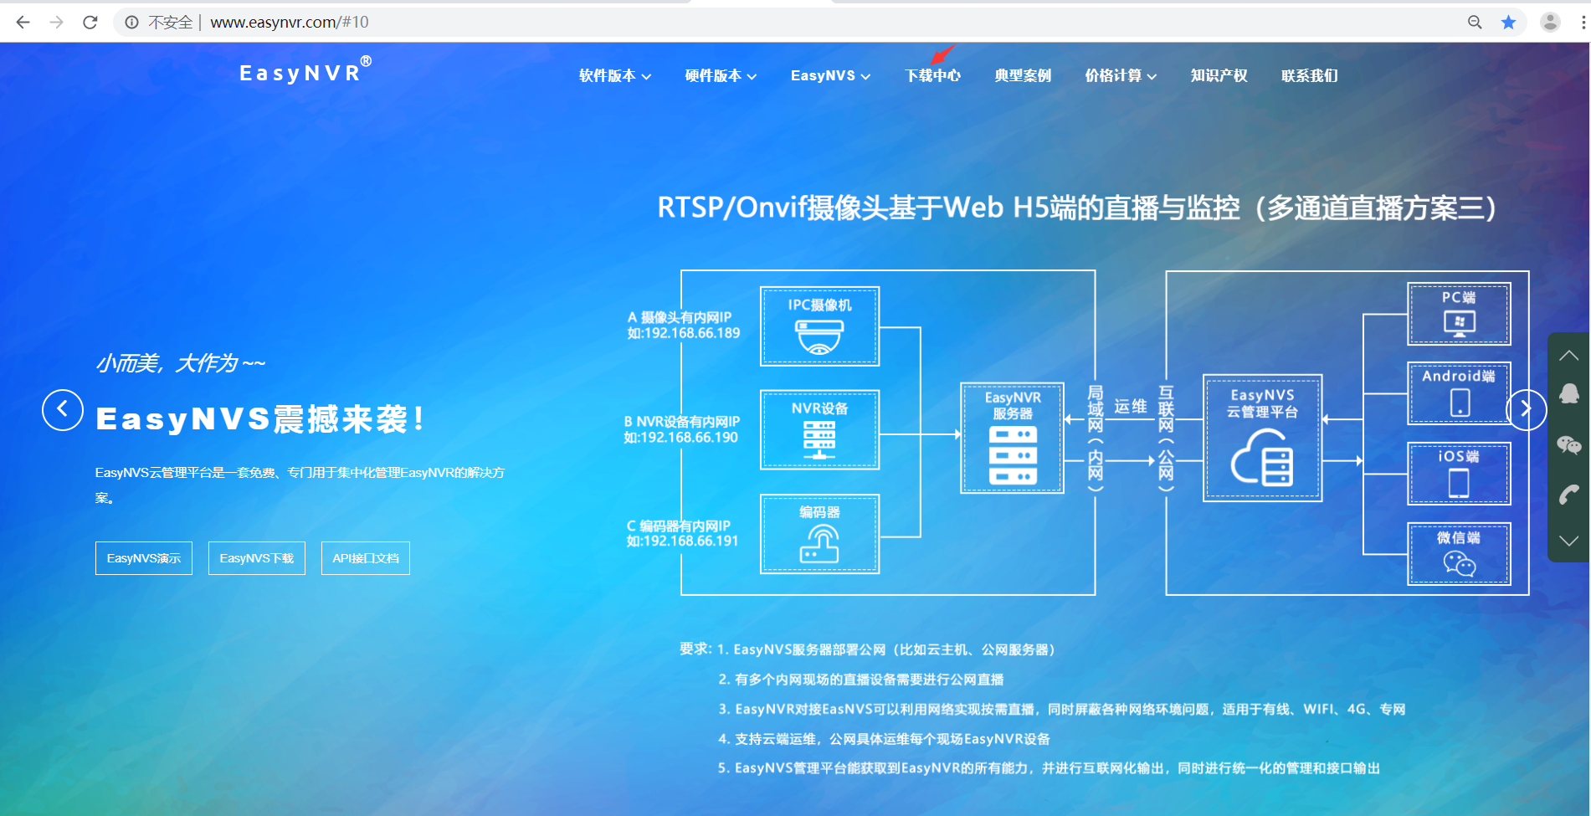Go back to the previous page
This screenshot has height=816, width=1591.
pyautogui.click(x=23, y=23)
